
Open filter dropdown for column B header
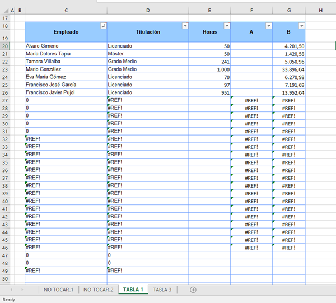point(302,26)
